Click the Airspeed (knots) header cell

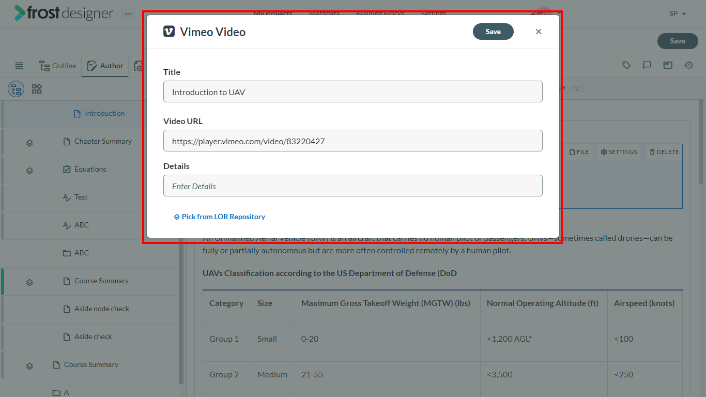[x=644, y=308]
